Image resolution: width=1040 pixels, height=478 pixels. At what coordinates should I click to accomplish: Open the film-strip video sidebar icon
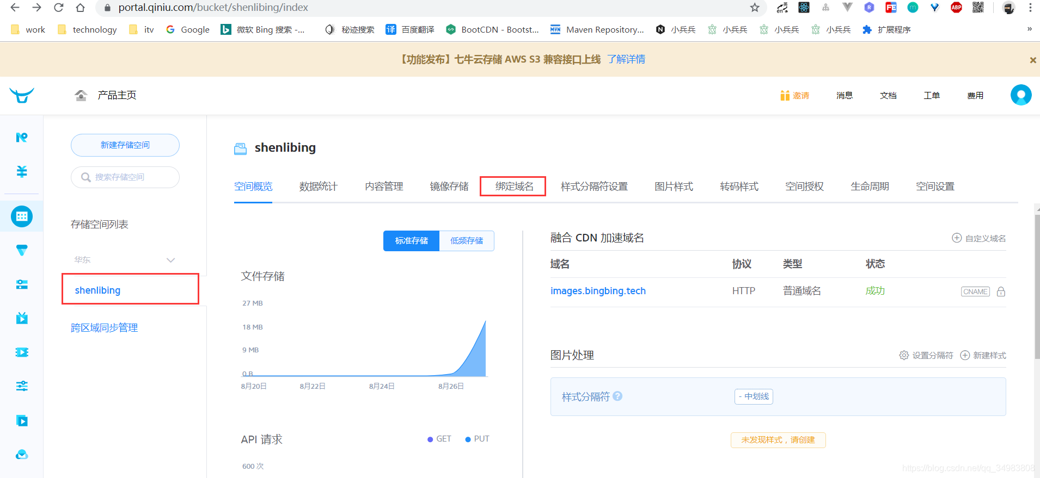[x=22, y=352]
